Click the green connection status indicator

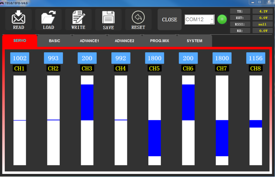[222, 20]
